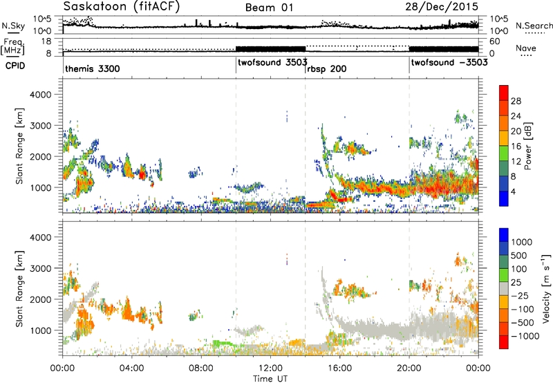Screen dimensions: 553x383
Task: Select the "Beam 01" heading text
Action: click(x=269, y=8)
